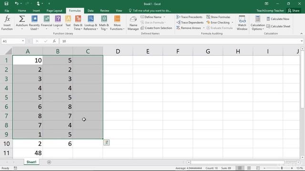The width and height of the screenshot is (305, 171).
Task: Click the Save icon in title bar
Action: [6, 4]
